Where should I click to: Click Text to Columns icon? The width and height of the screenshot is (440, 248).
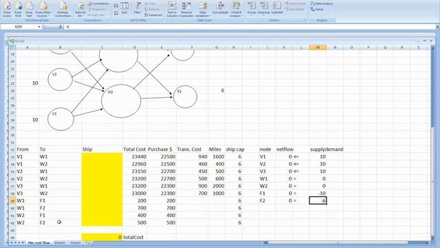coord(172,9)
